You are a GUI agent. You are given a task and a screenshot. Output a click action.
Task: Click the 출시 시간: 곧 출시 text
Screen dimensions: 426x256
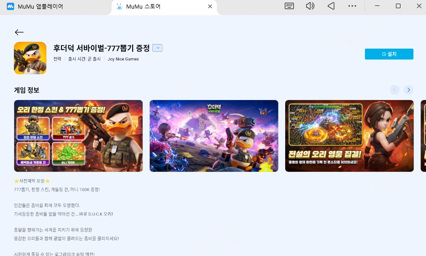click(84, 59)
